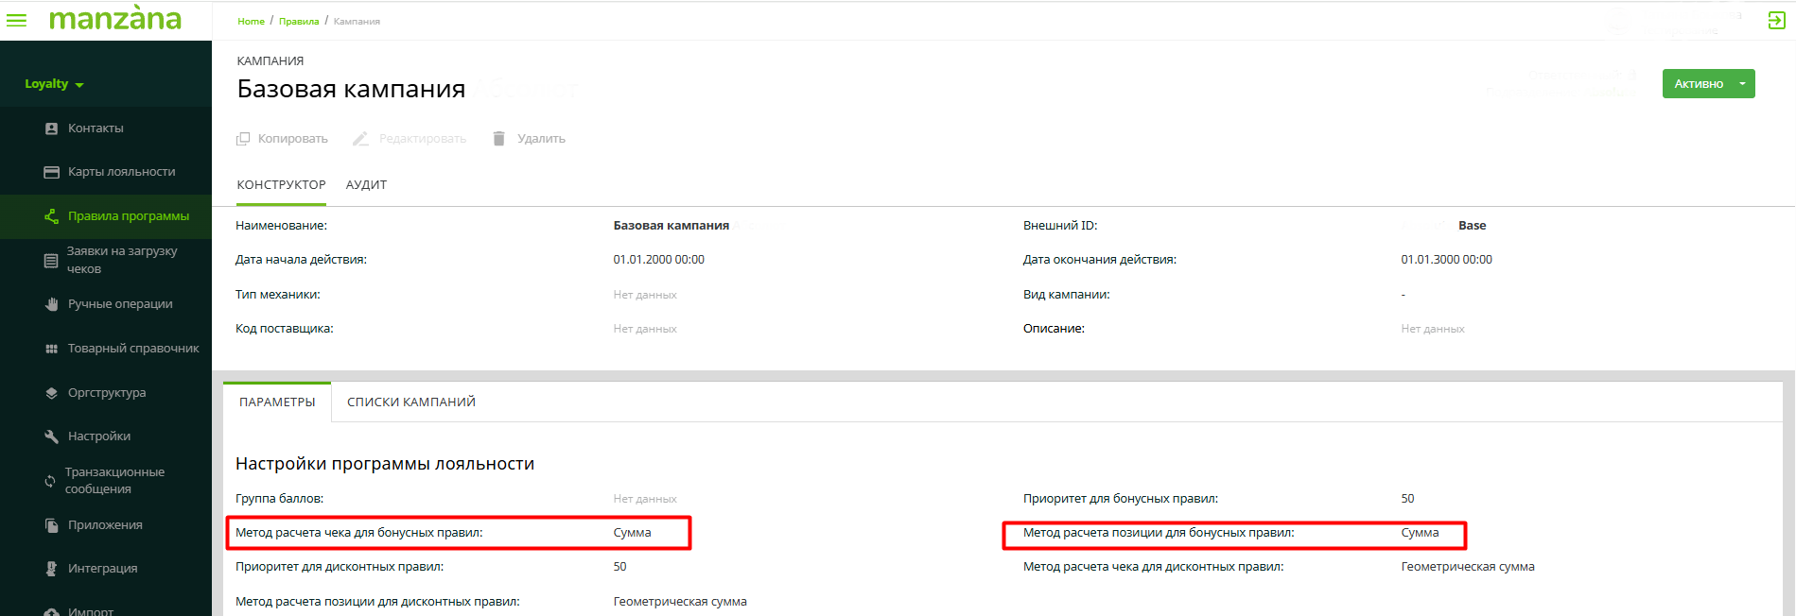Open Товарный справочник in sidebar
The image size is (1796, 616).
point(132,349)
